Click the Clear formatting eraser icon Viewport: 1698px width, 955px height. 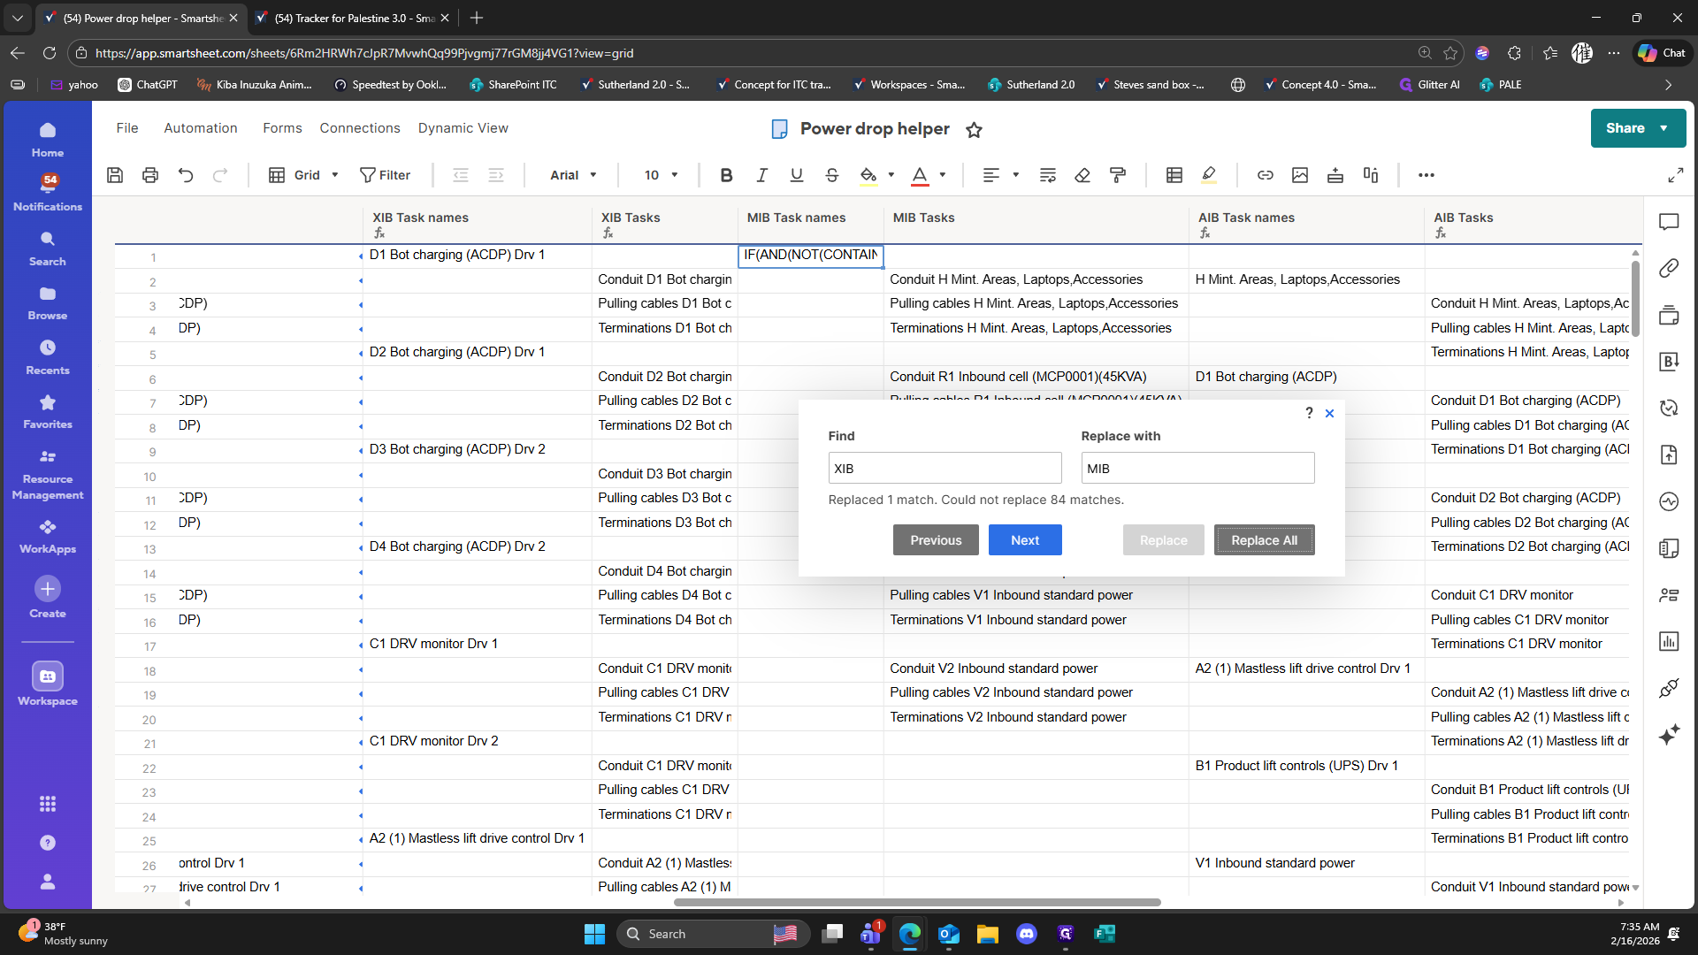coord(1082,175)
